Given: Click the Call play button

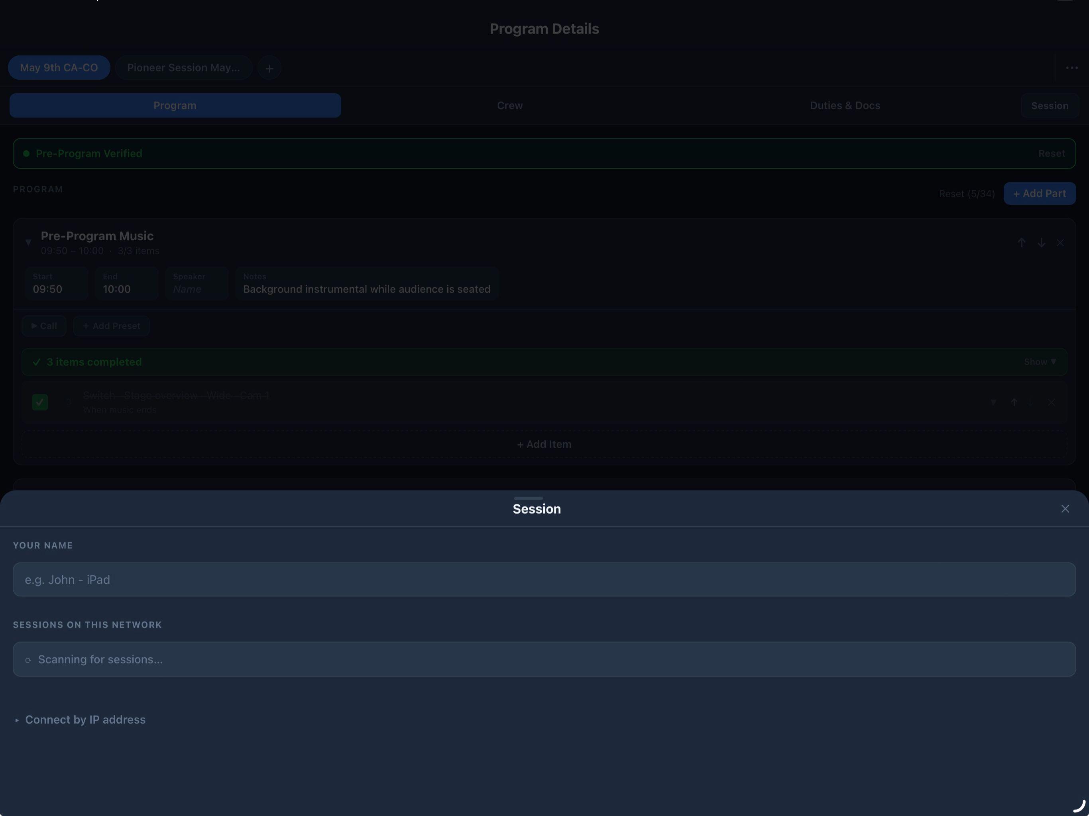Looking at the screenshot, I should pos(44,326).
